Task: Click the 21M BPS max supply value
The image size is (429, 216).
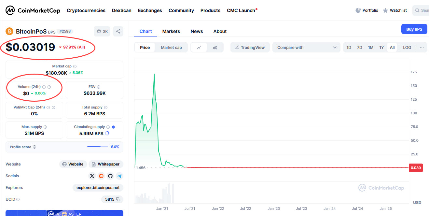Action: pyautogui.click(x=34, y=133)
